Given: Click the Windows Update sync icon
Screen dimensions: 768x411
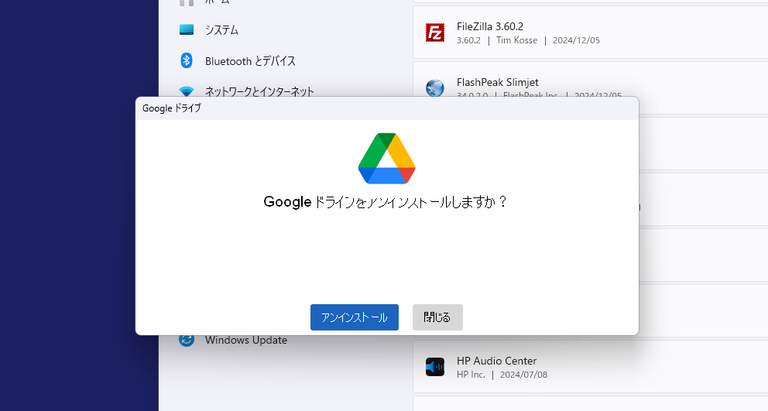Looking at the screenshot, I should (186, 340).
